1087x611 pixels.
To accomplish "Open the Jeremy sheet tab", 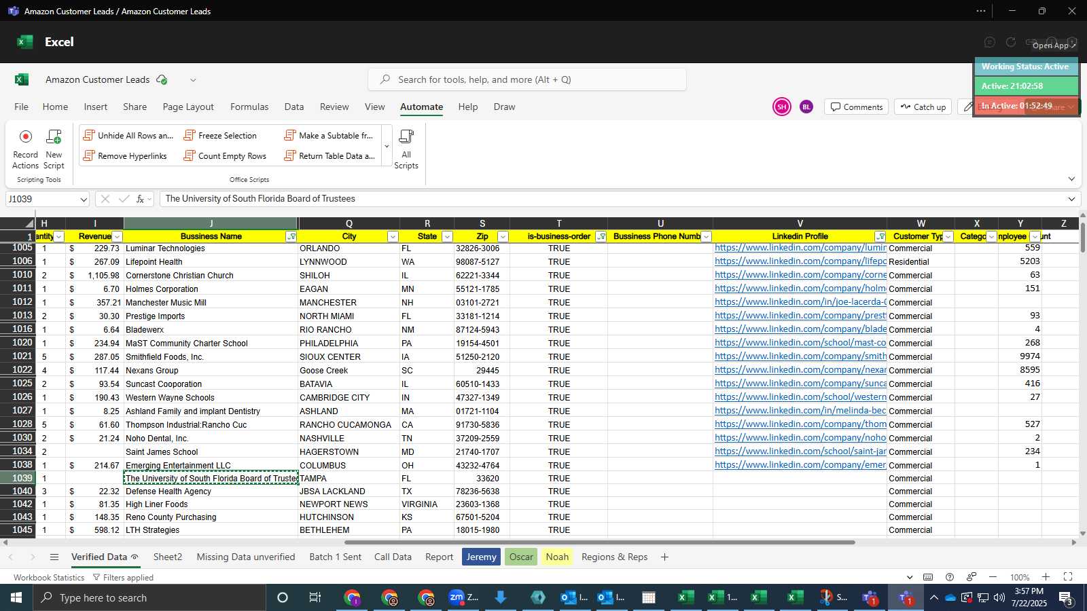I will (x=481, y=557).
